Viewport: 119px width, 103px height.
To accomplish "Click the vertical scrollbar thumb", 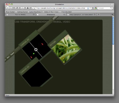I will pyautogui.click(x=113, y=31).
